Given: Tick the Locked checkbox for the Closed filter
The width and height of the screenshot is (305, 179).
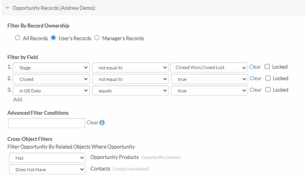Looking at the screenshot, I should [x=268, y=78].
